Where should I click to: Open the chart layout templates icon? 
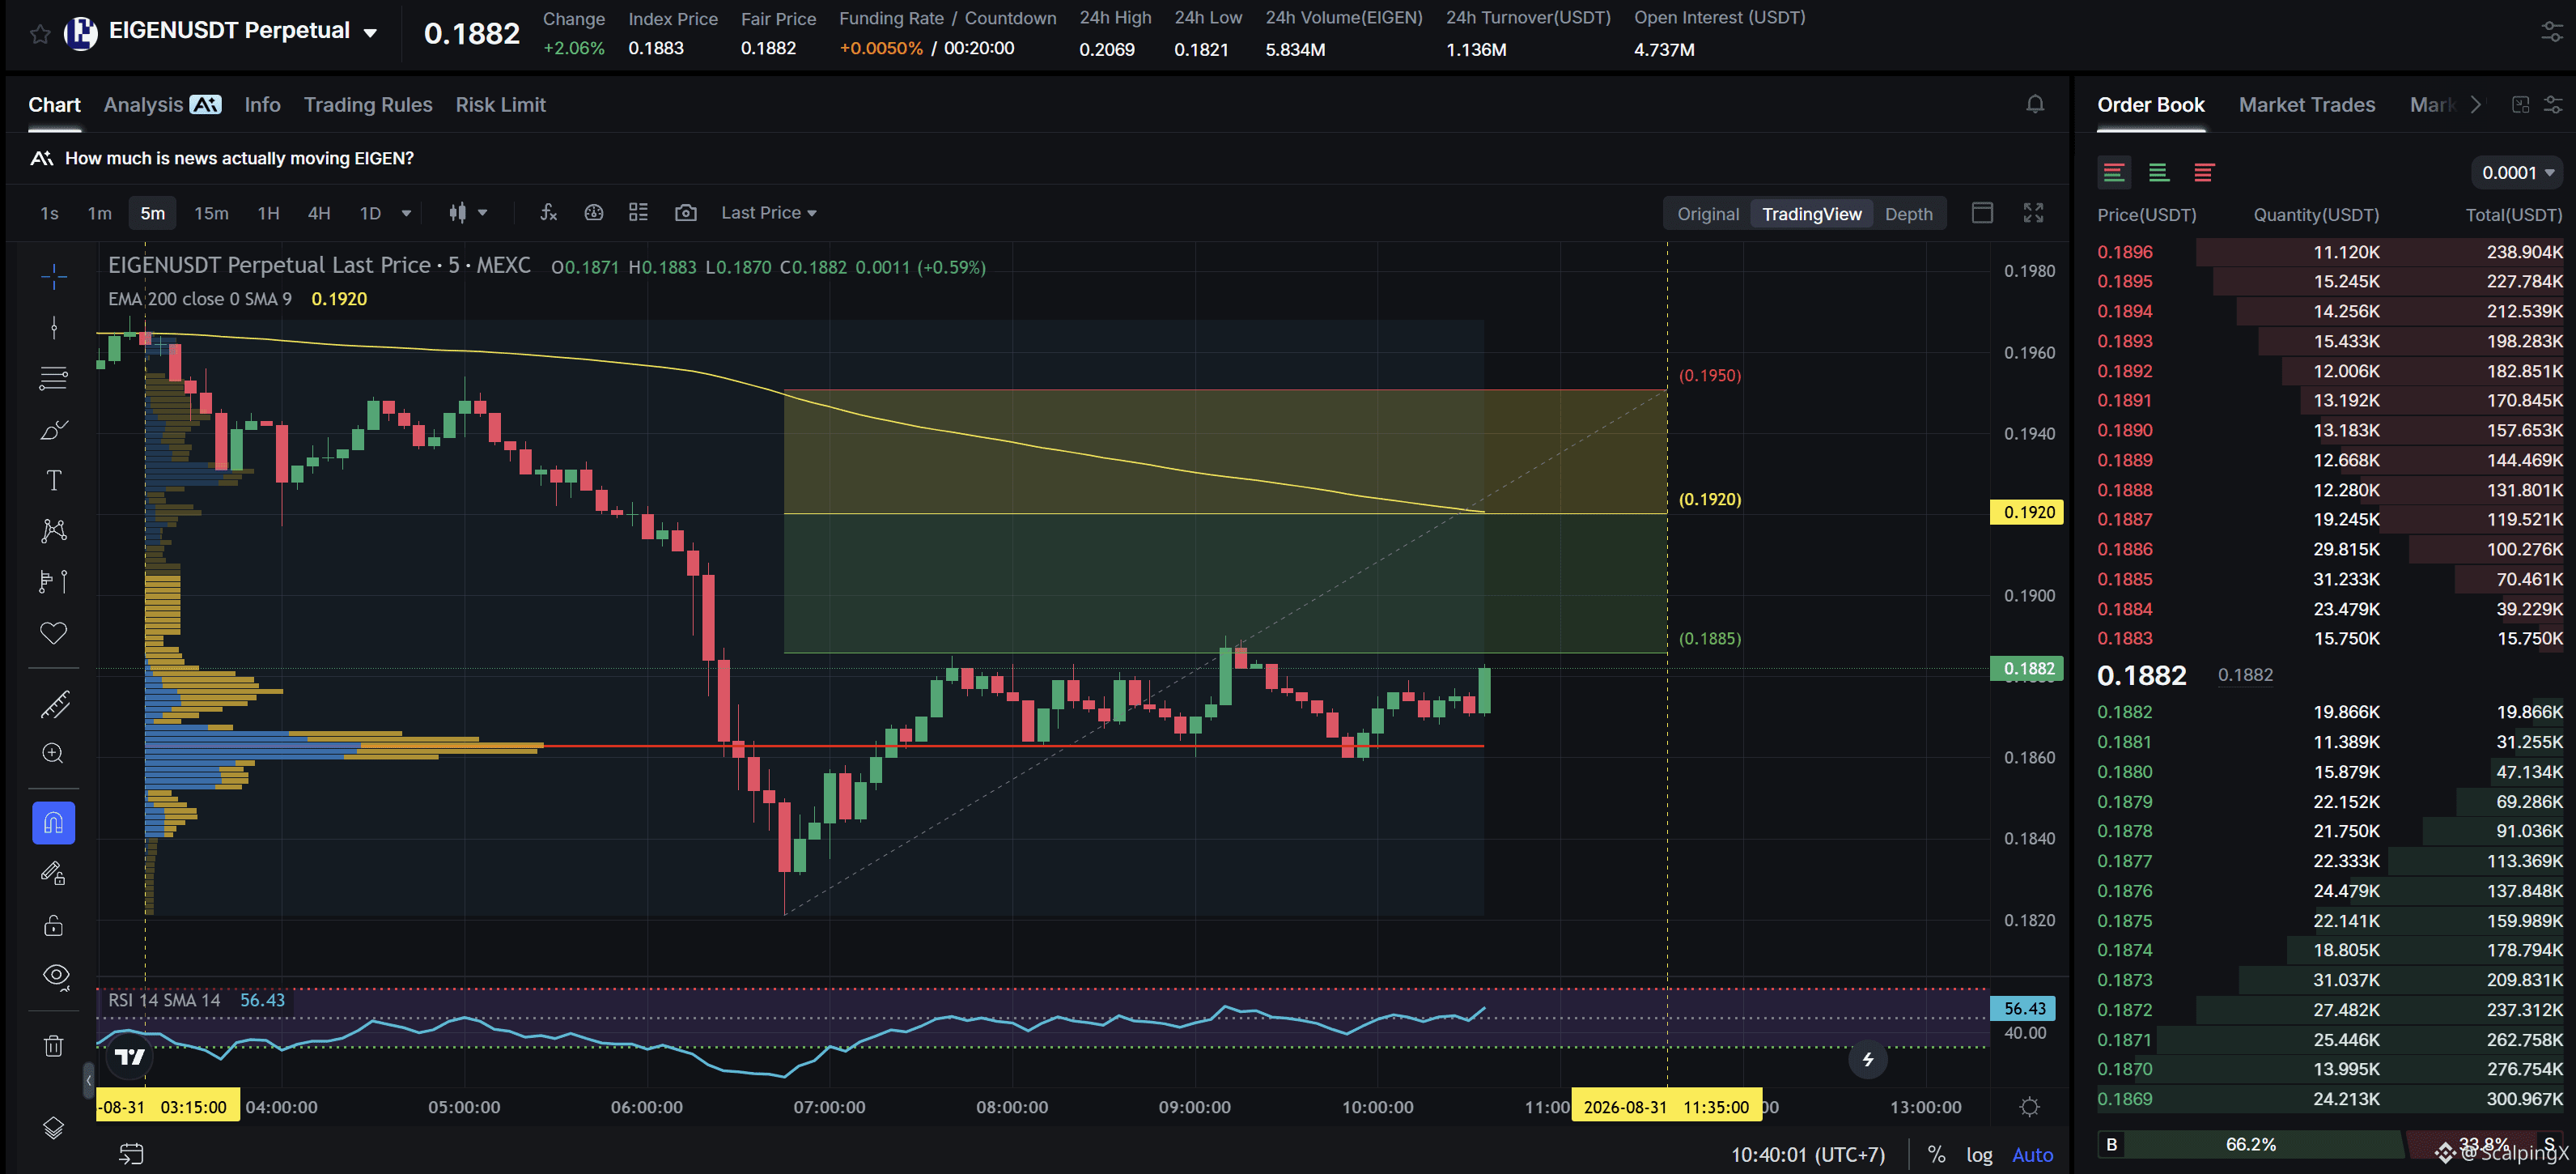coord(638,212)
